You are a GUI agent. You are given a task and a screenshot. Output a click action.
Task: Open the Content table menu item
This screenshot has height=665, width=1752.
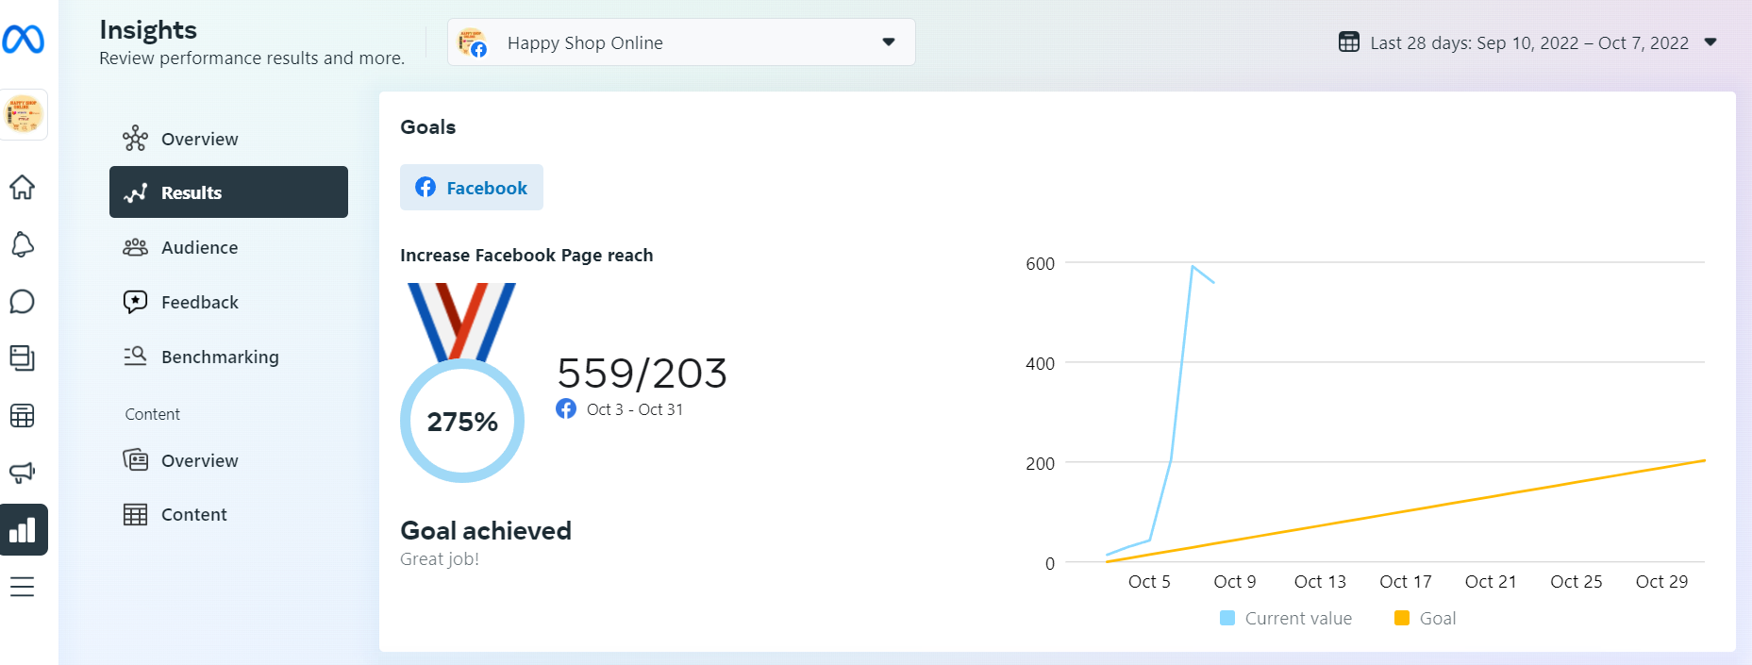coord(193,514)
